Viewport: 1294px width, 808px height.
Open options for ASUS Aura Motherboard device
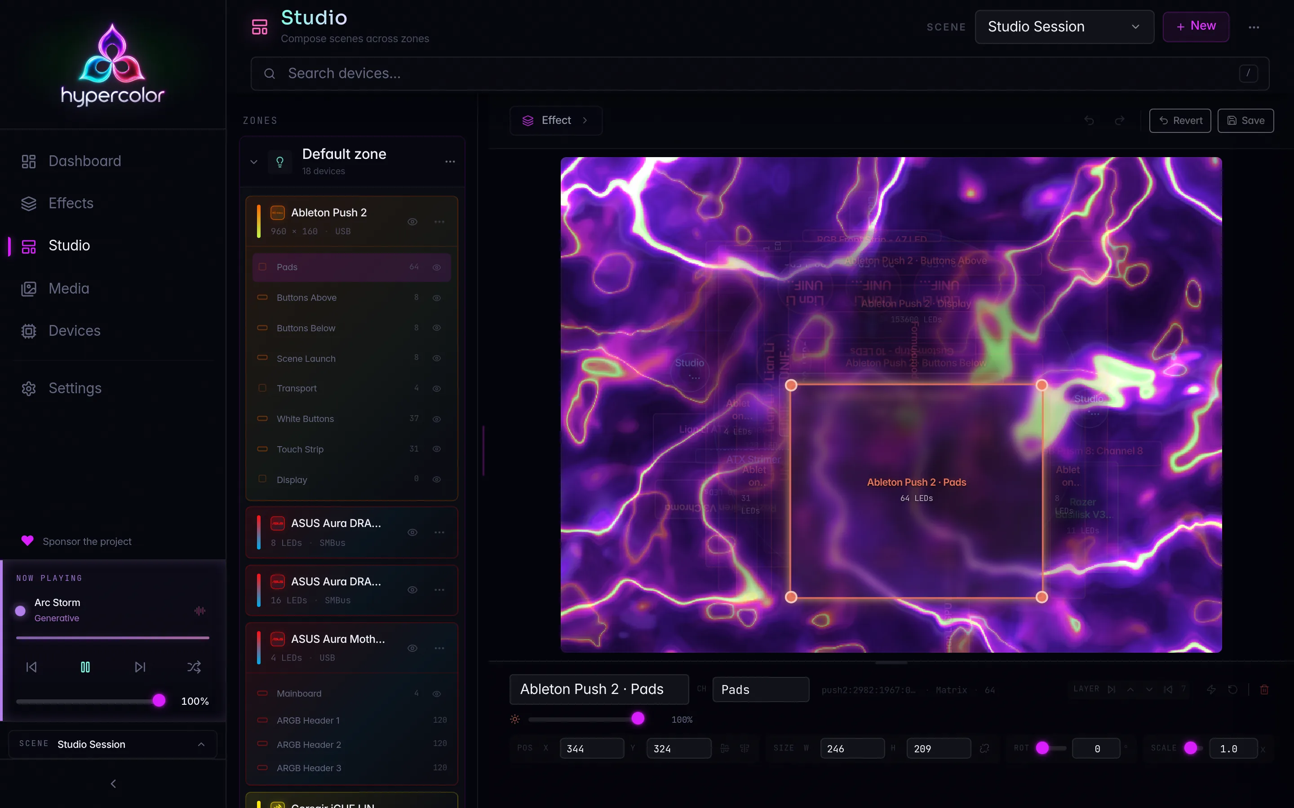tap(439, 648)
